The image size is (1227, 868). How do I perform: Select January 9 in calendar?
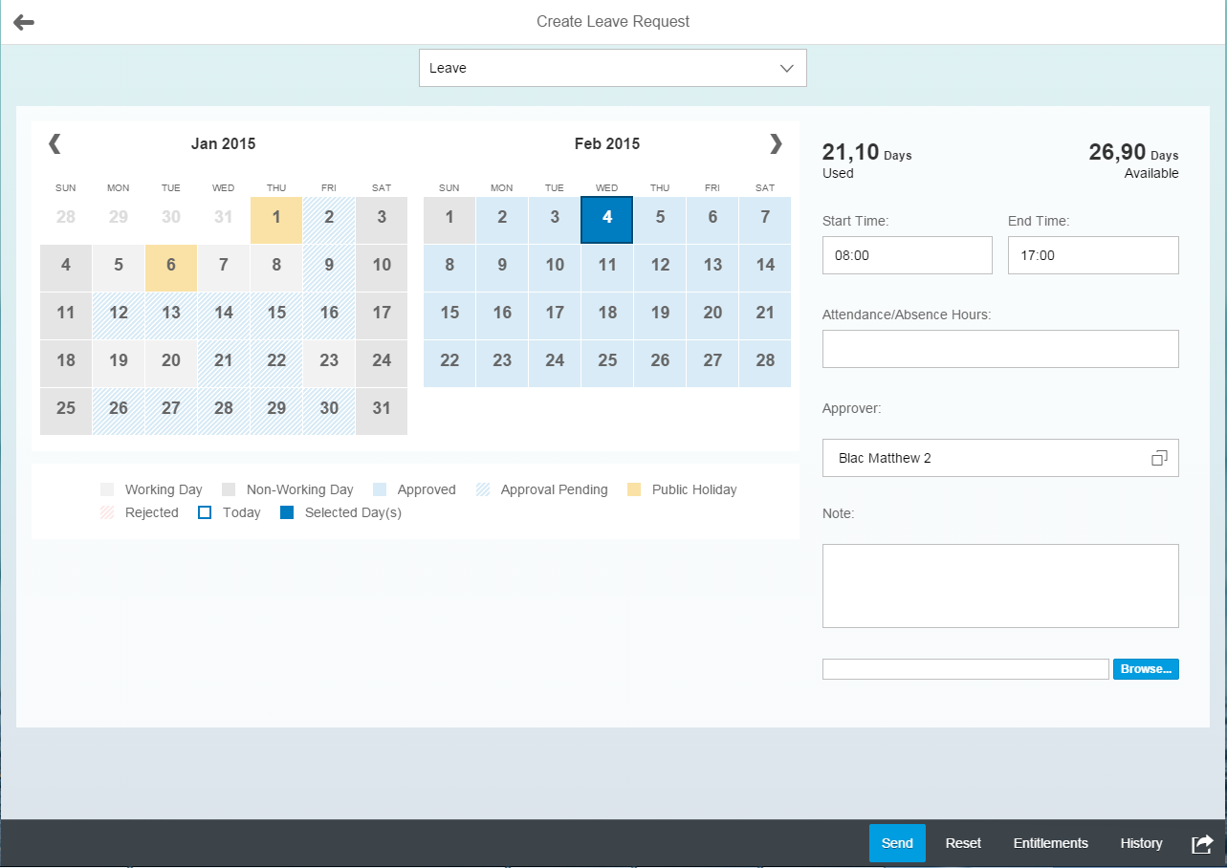click(329, 268)
